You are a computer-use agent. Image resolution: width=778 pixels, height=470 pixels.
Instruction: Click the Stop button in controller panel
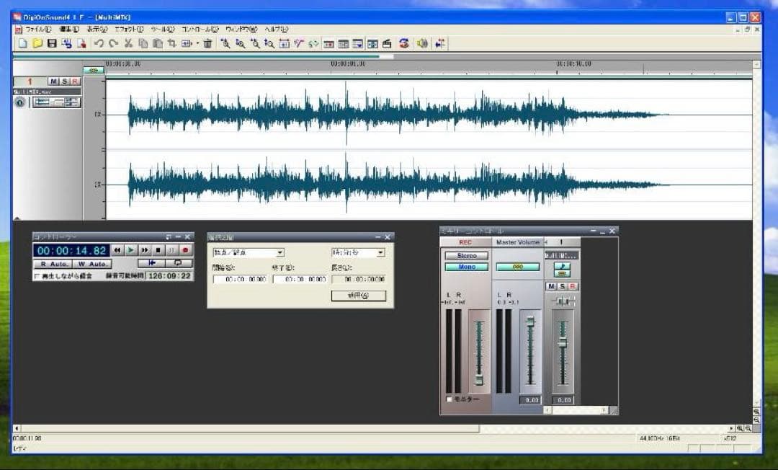158,250
